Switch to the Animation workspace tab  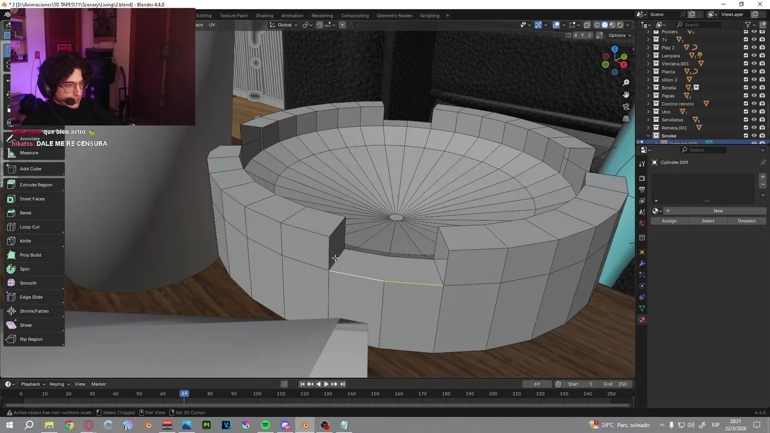292,16
